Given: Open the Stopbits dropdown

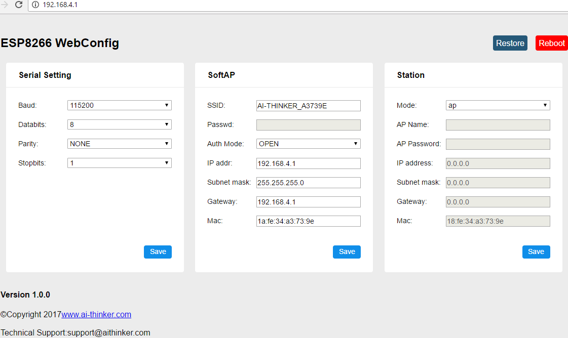Looking at the screenshot, I should [x=120, y=163].
